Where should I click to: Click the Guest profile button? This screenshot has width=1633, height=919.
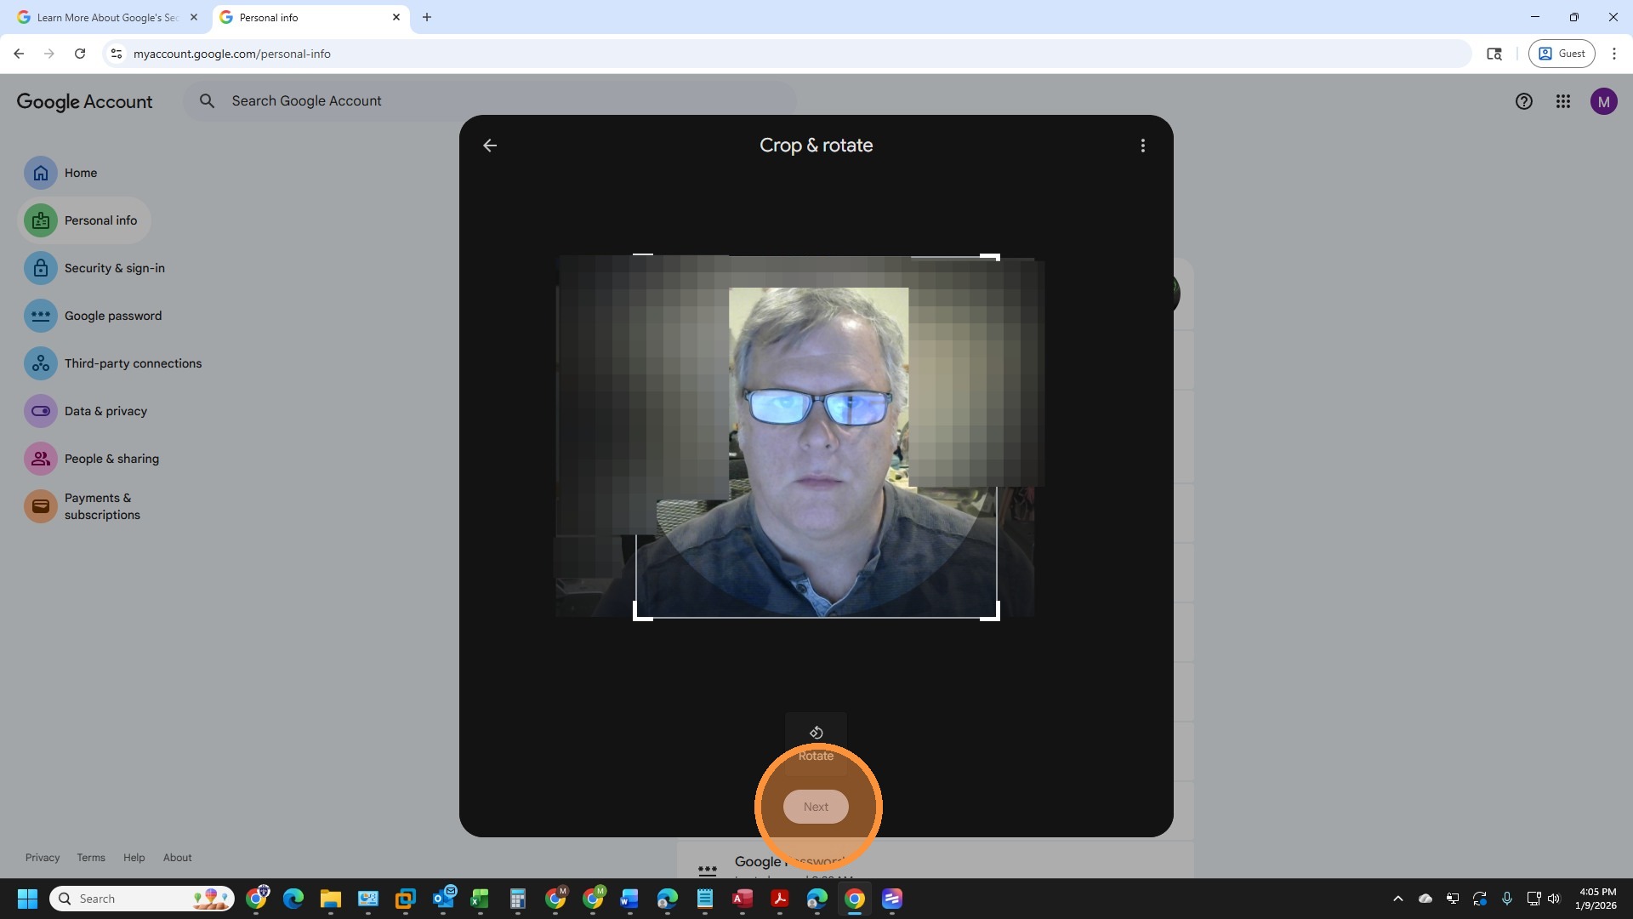coord(1562,54)
